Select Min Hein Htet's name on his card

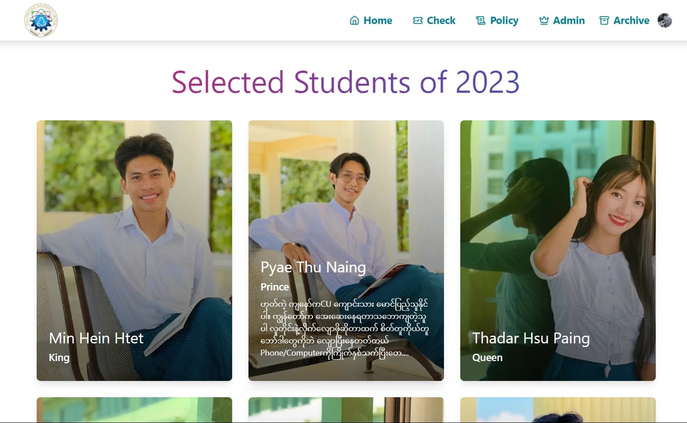click(96, 338)
